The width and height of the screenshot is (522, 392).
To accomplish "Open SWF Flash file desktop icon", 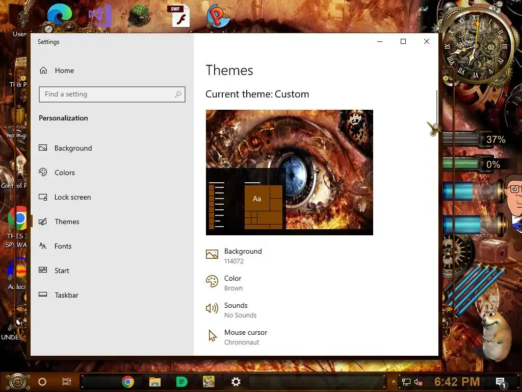I will tap(178, 16).
